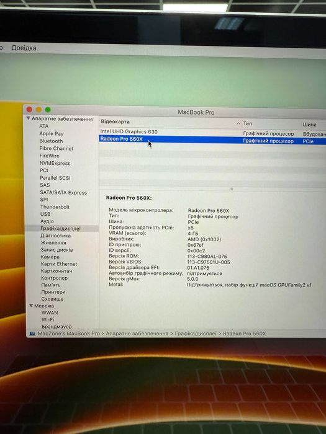The width and height of the screenshot is (326, 434).
Task: Click the Версія ROM value 113-C980AL-075
Action: coord(207,256)
